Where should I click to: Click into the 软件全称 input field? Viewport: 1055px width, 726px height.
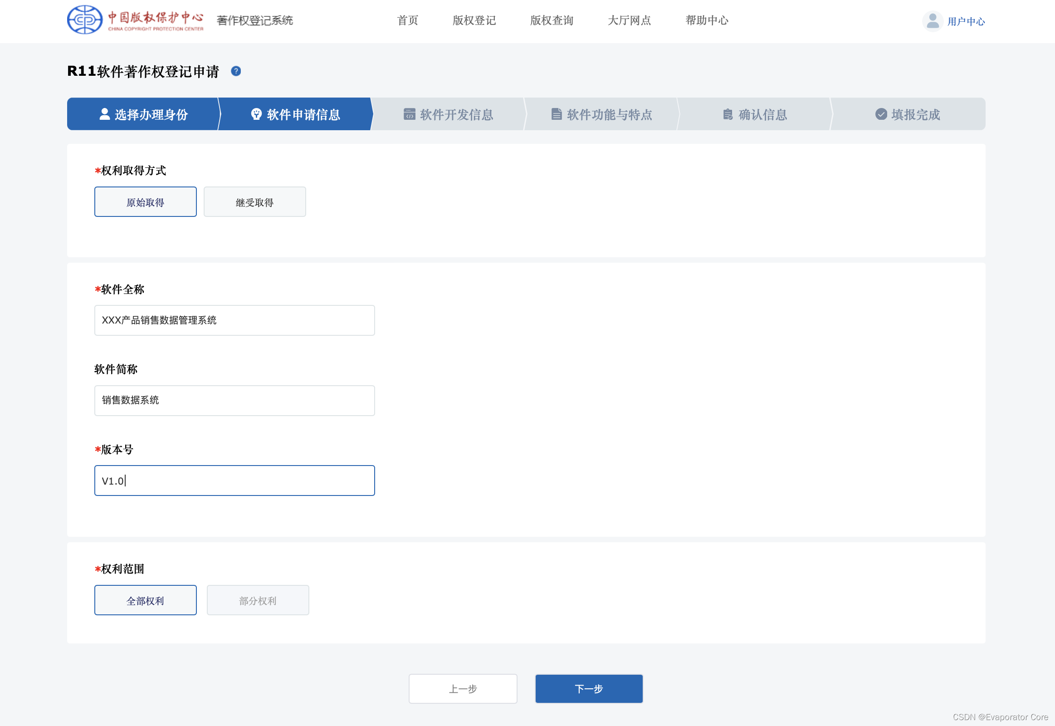tap(234, 320)
